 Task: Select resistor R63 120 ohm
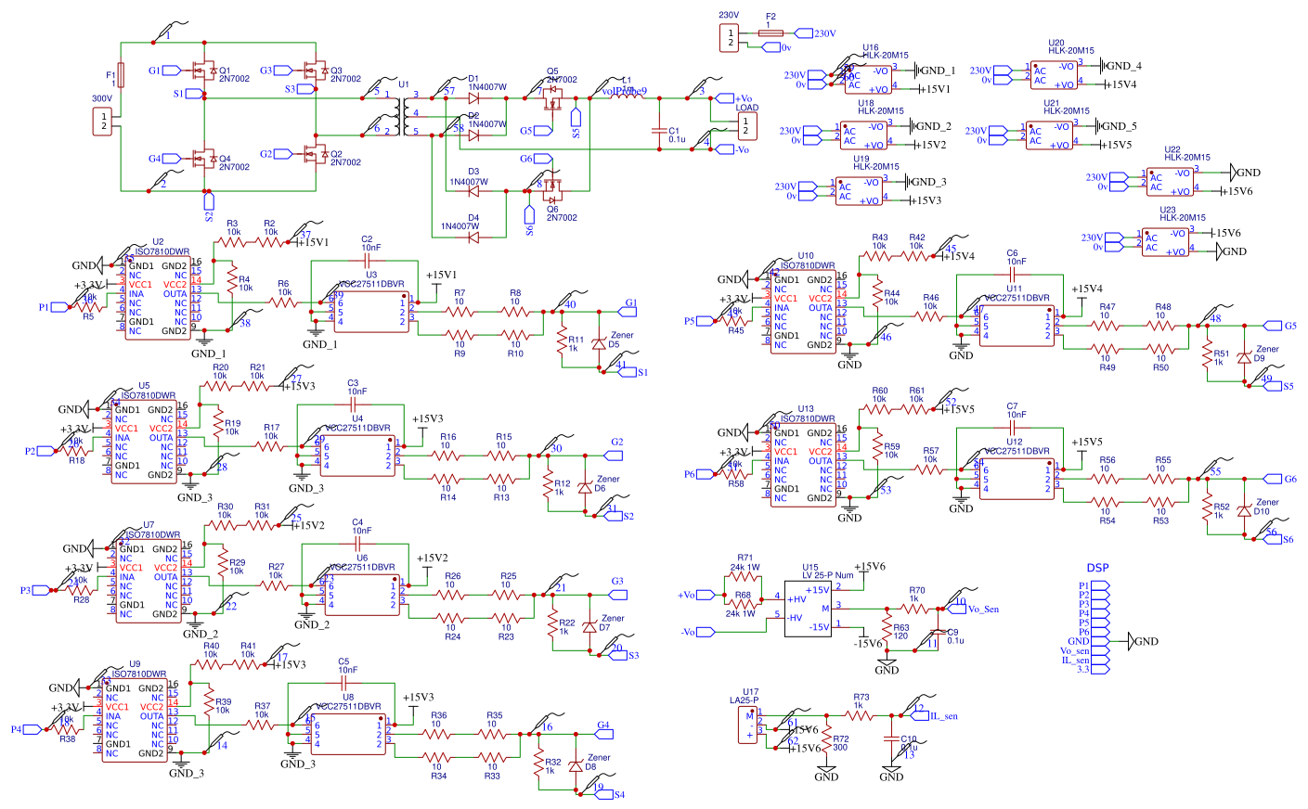(887, 626)
